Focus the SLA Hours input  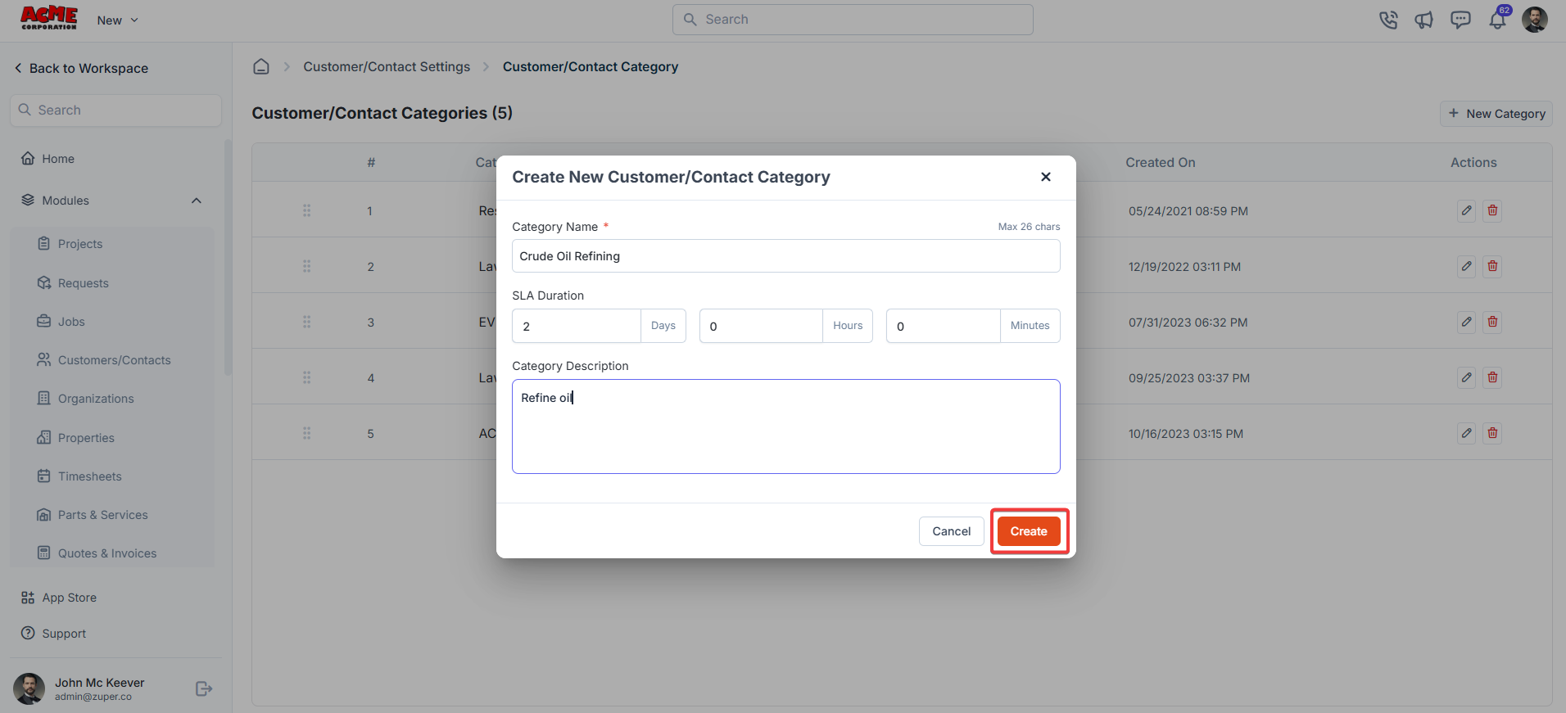(x=762, y=326)
